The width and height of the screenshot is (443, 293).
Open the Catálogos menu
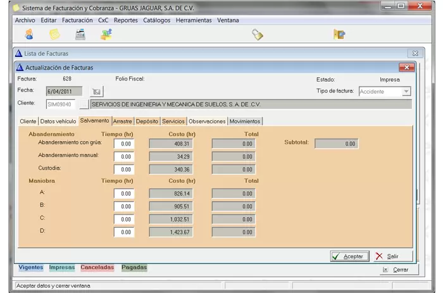156,20
